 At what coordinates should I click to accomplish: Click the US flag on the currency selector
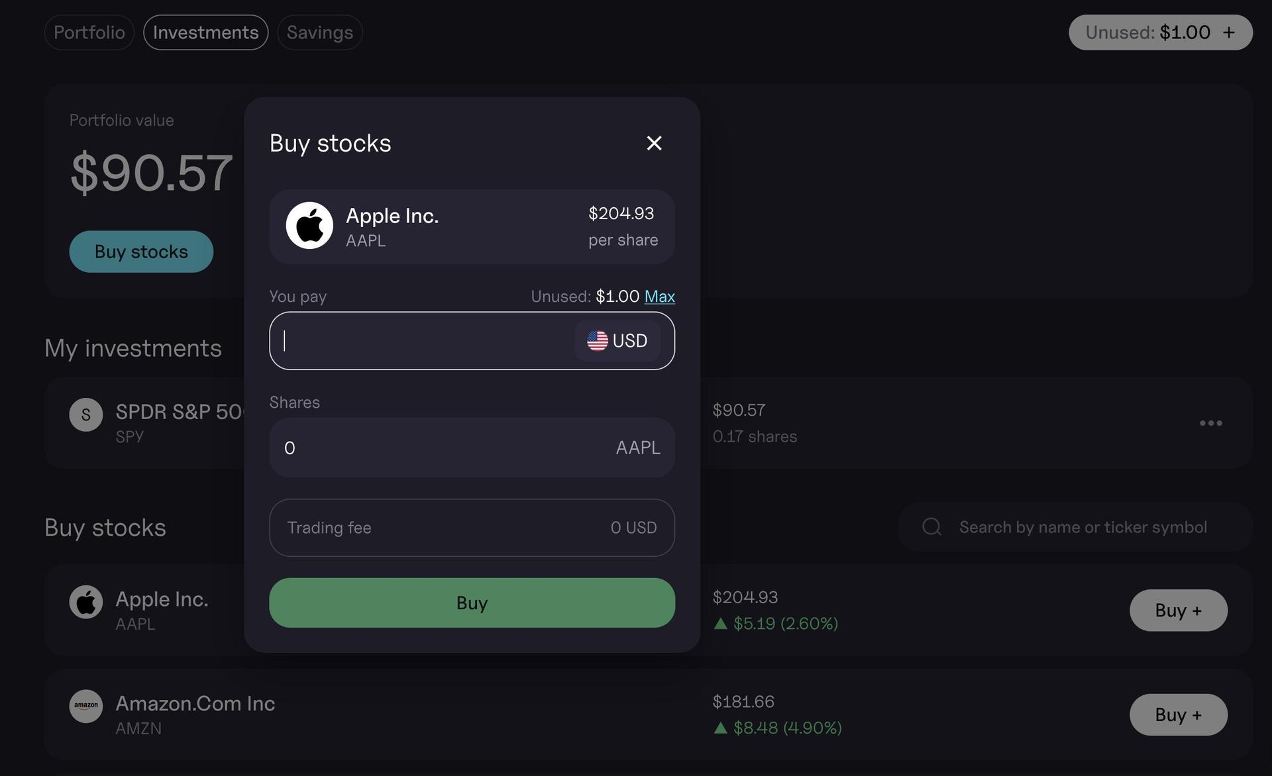pyautogui.click(x=597, y=340)
